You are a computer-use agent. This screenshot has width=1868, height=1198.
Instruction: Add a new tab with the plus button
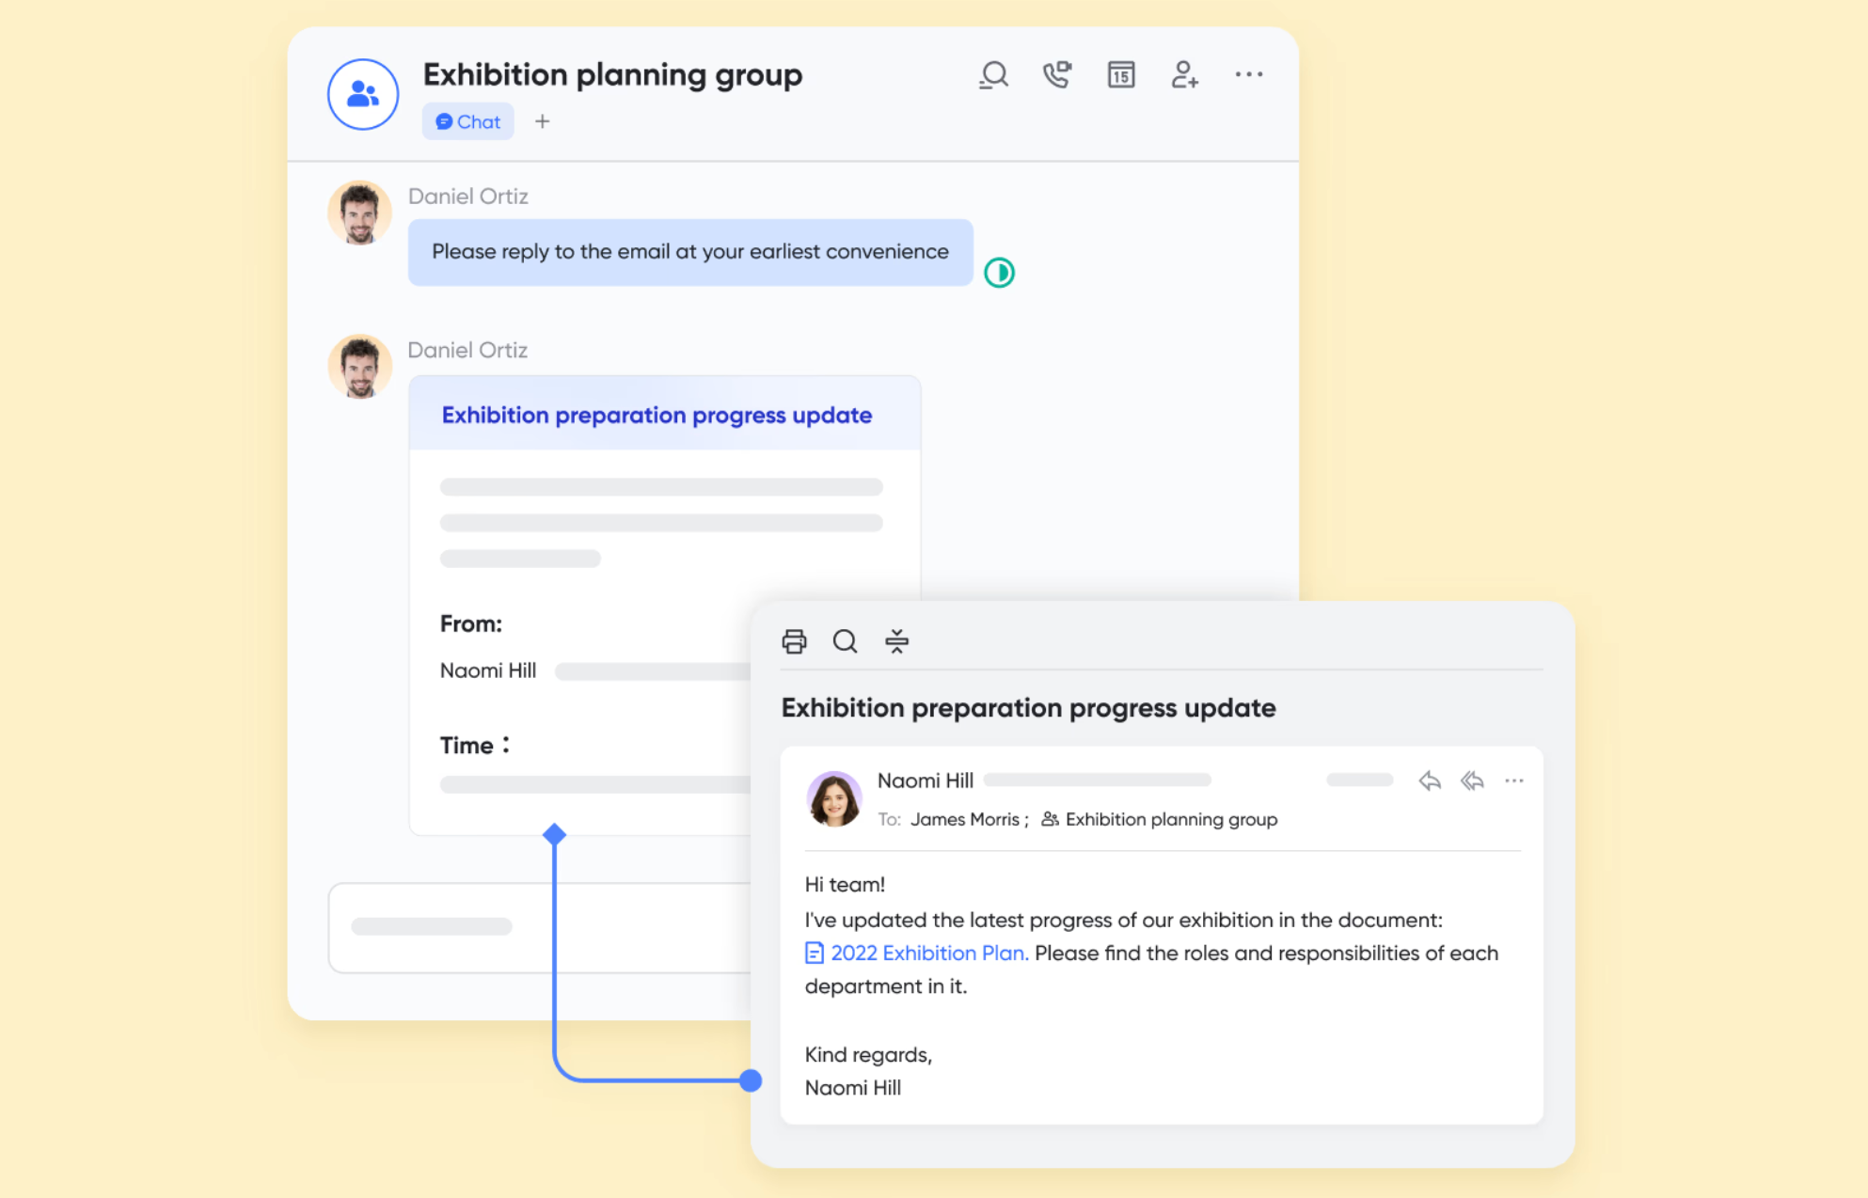(x=542, y=121)
